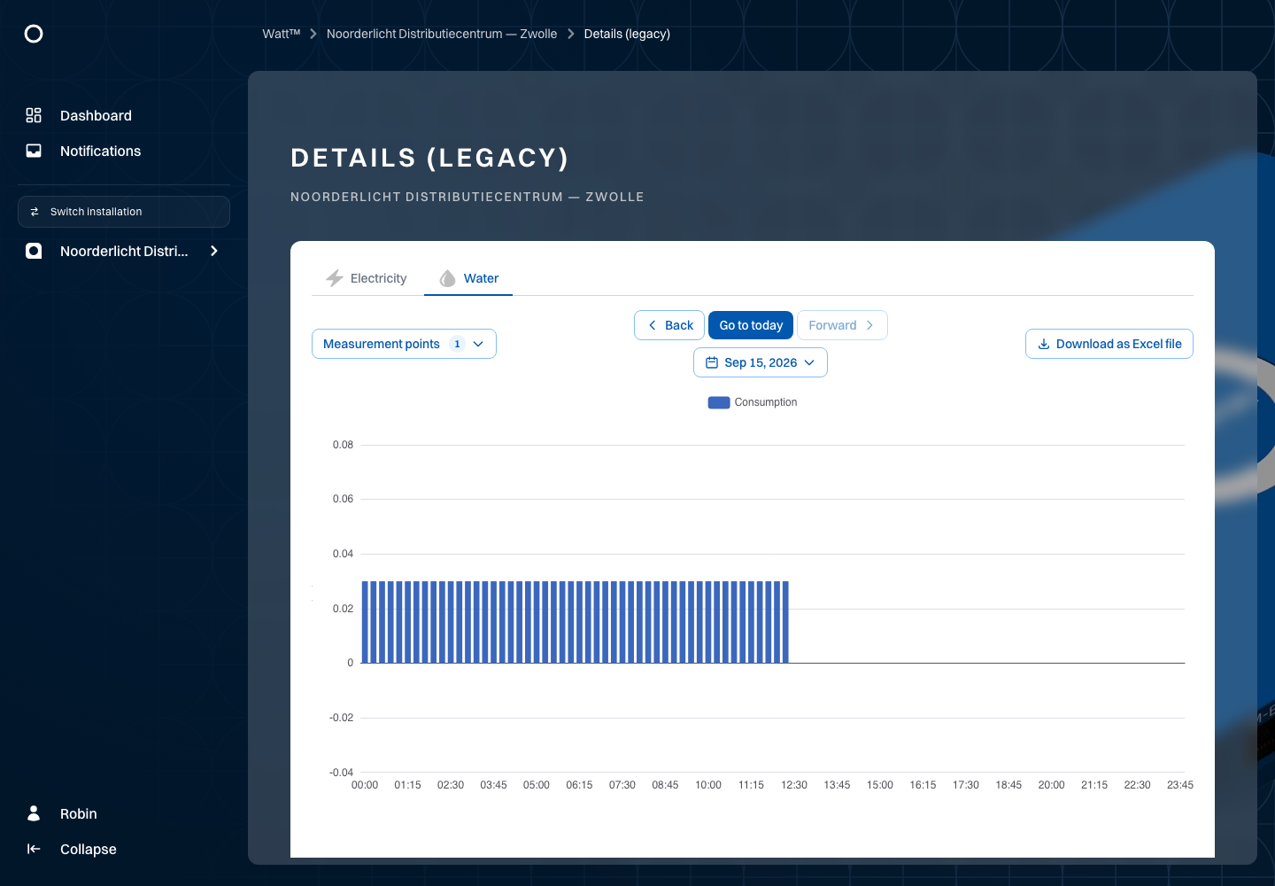
Task: Click the Details (legacy) breadcrumb text
Action: coord(627,34)
